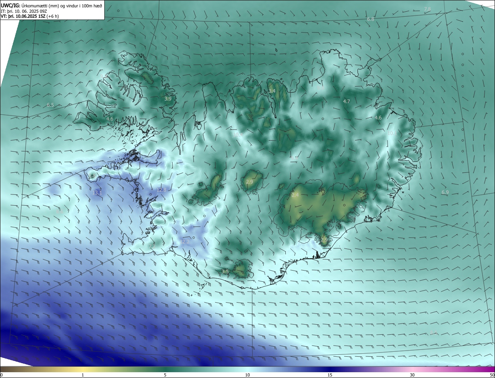Click the map value '6.8'
This screenshot has width=495, height=378.
(370, 19)
